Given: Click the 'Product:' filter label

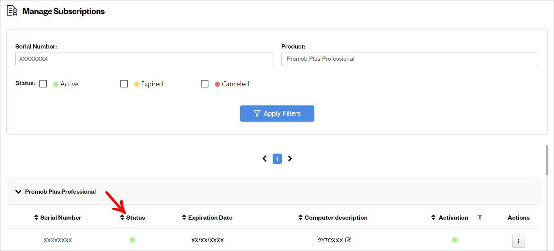Looking at the screenshot, I should (x=293, y=47).
